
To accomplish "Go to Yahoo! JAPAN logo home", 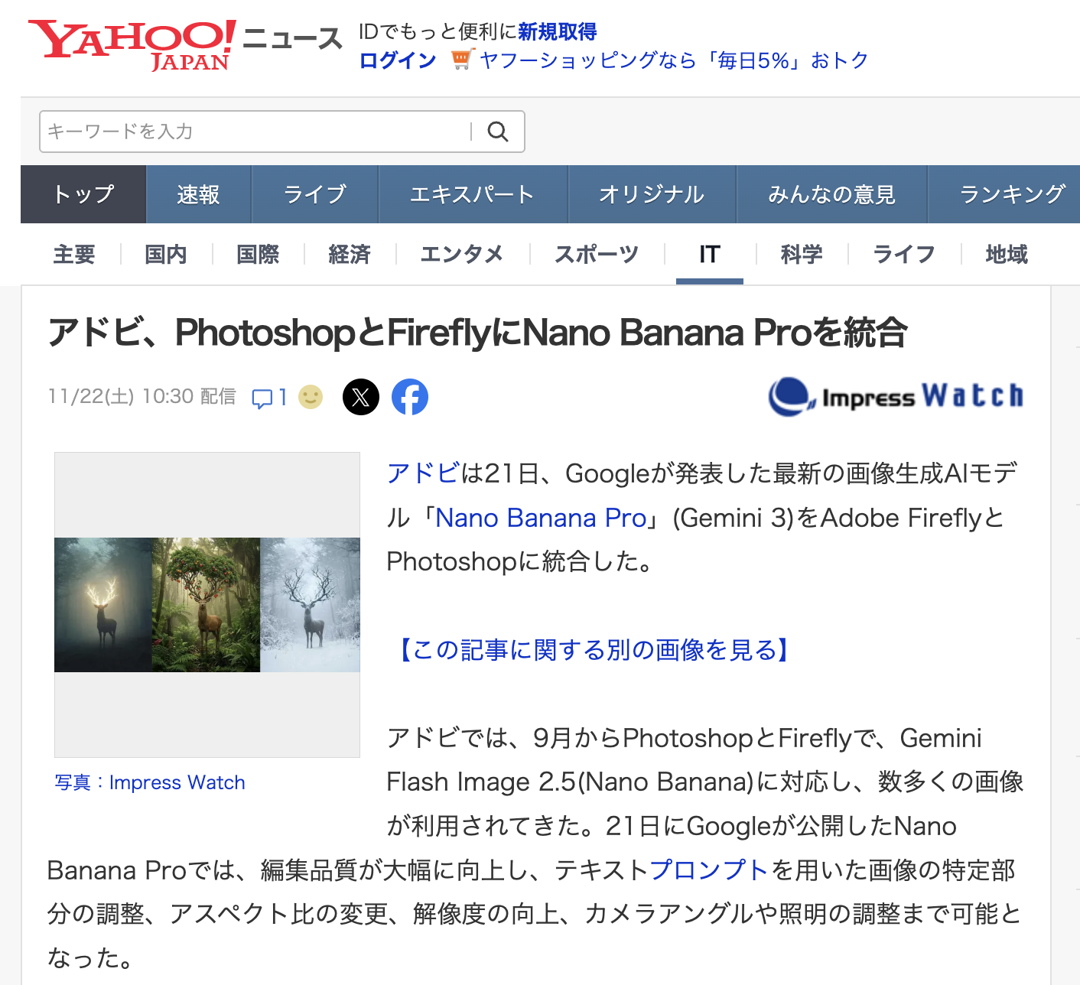I will click(x=132, y=45).
